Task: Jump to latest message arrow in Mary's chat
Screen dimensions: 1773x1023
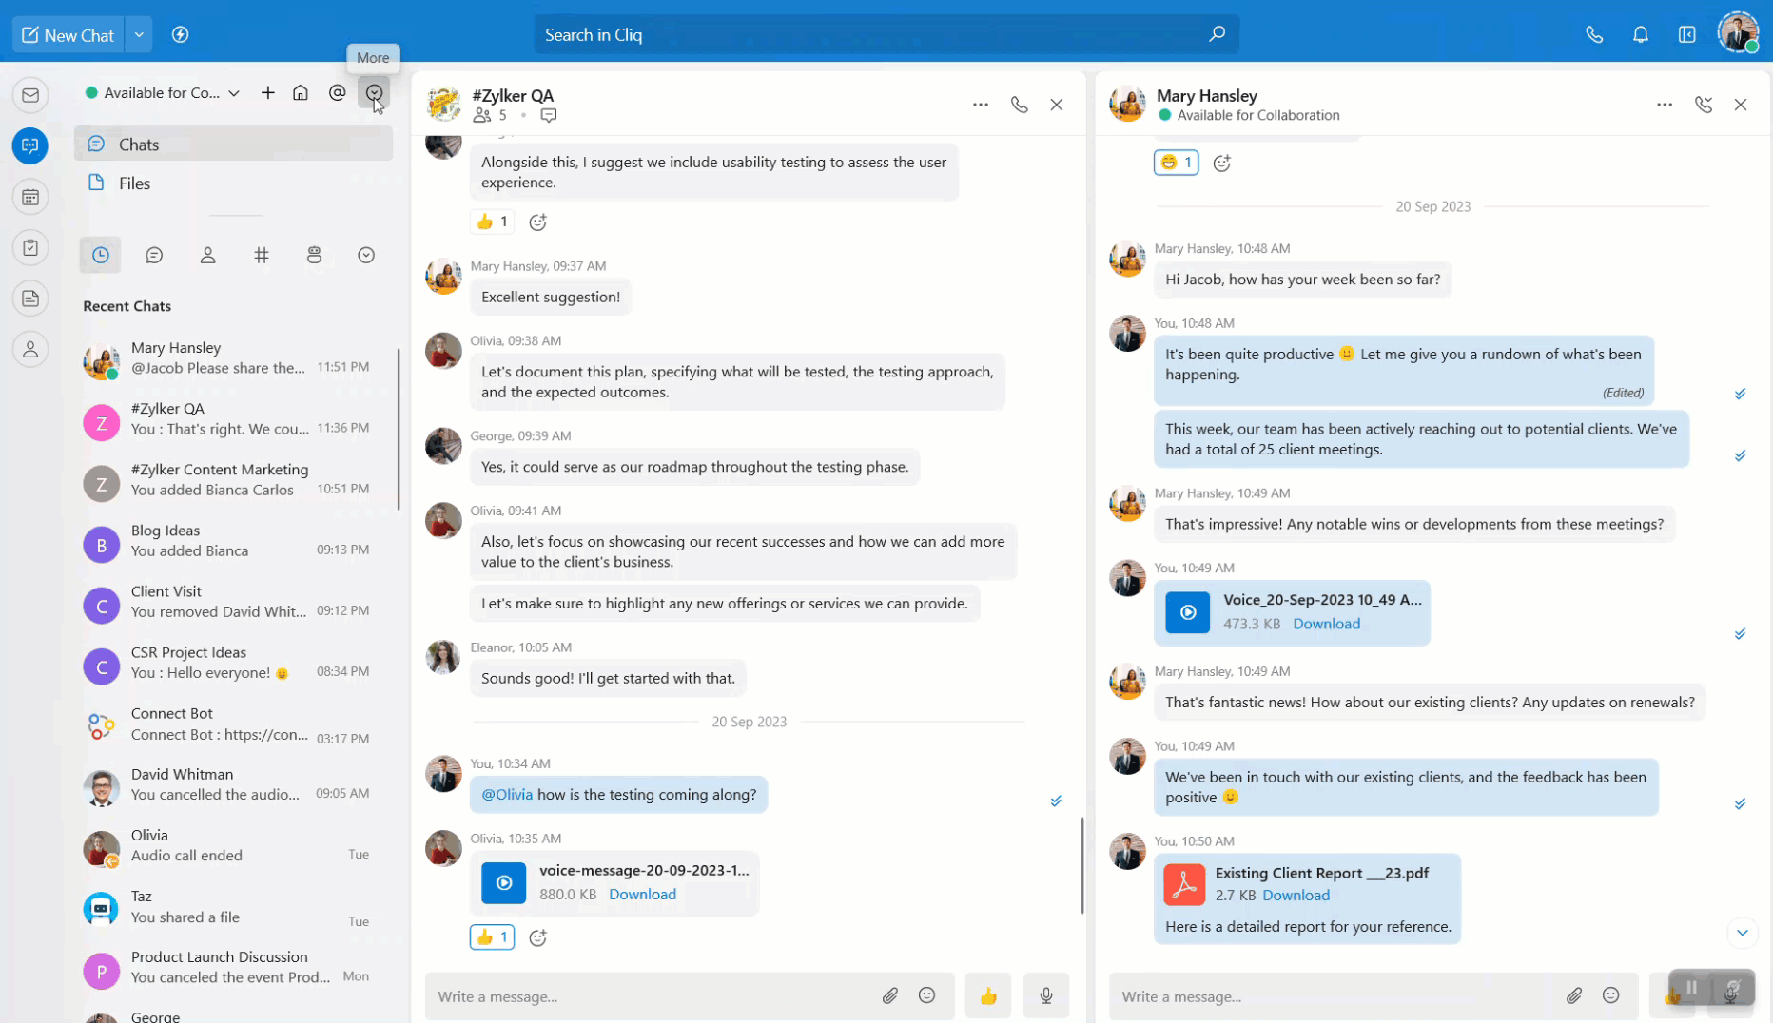Action: (1742, 933)
